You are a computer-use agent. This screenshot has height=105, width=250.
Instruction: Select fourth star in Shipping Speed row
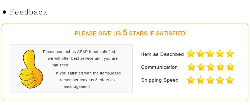[220, 80]
